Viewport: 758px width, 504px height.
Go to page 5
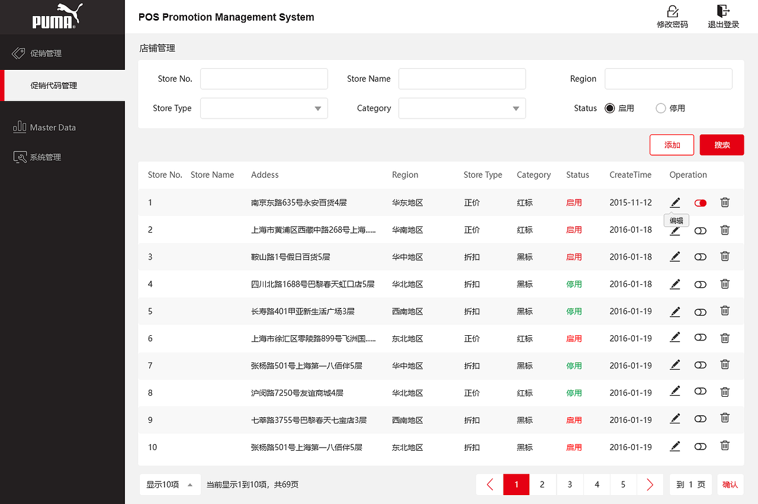pyautogui.click(x=623, y=484)
